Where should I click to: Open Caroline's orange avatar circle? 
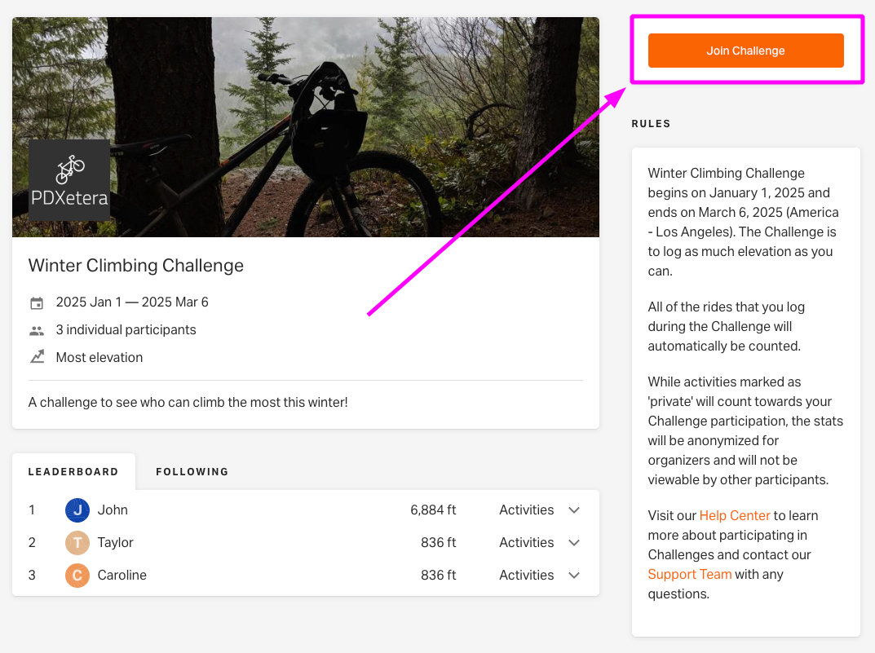[x=77, y=575]
